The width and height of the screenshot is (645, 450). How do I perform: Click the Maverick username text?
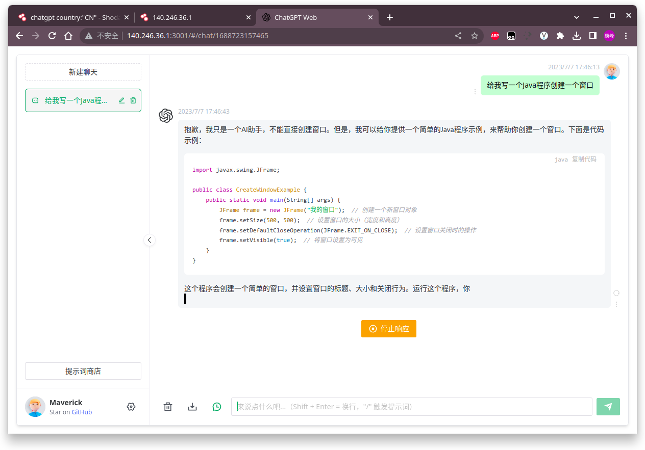[66, 403]
